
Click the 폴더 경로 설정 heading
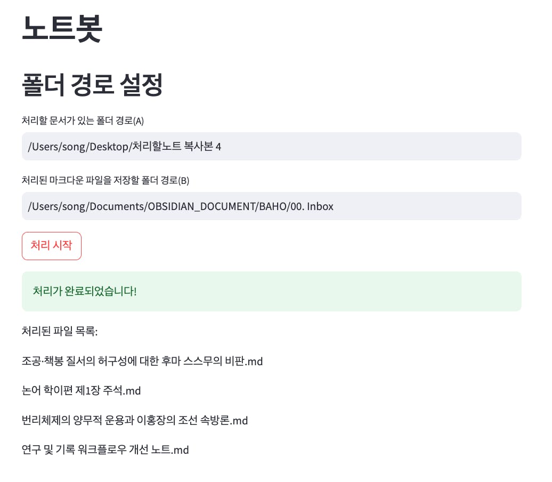(92, 85)
